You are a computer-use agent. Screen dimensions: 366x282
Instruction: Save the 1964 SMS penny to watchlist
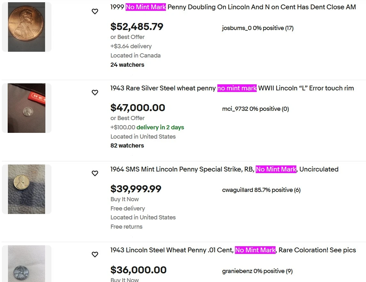pyautogui.click(x=95, y=173)
